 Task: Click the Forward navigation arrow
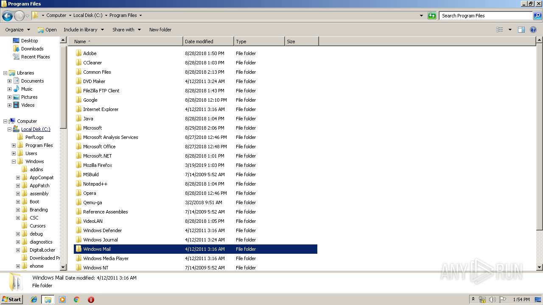[19, 16]
